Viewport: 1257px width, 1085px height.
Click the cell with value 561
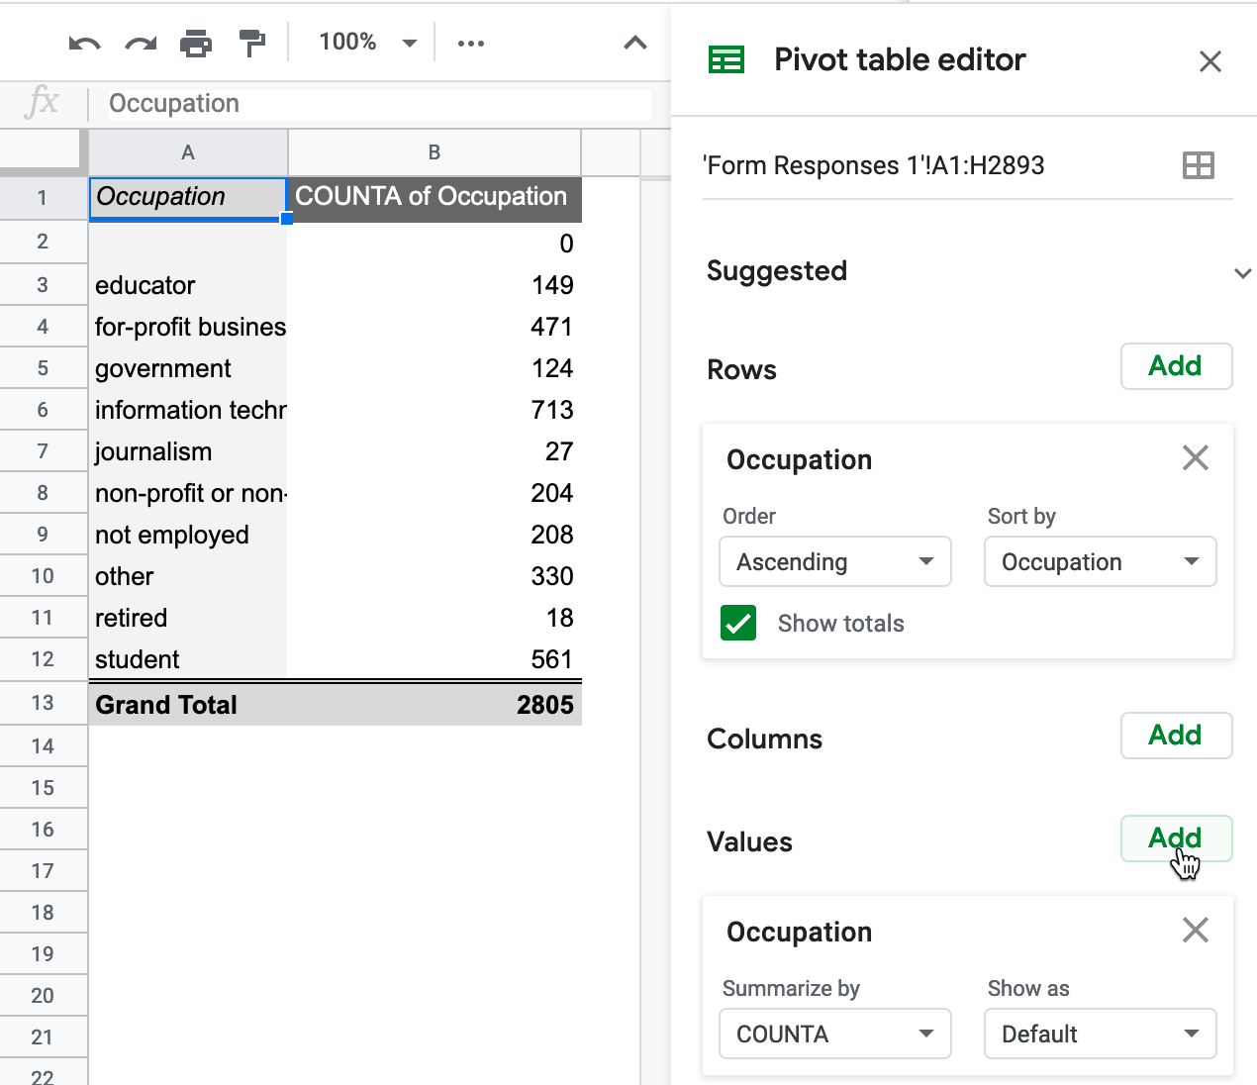tap(435, 659)
